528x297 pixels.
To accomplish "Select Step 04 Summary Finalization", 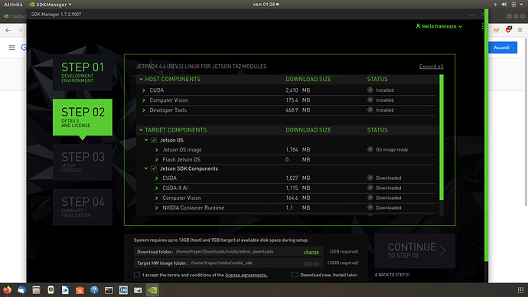I will tap(83, 207).
